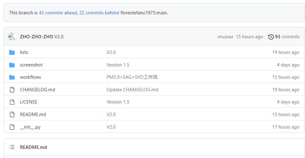Viewport: 305px width, 158px height.
Task: Open the workflows folder
Action: [30, 77]
